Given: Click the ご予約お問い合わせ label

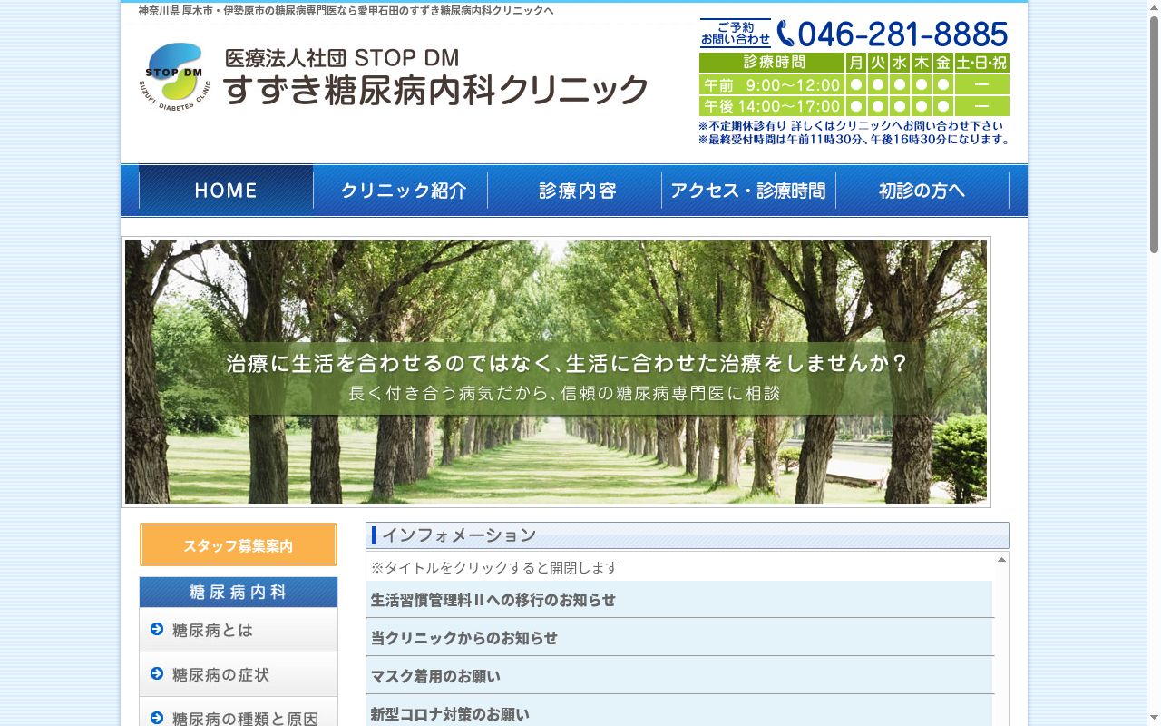Looking at the screenshot, I should pos(736,34).
